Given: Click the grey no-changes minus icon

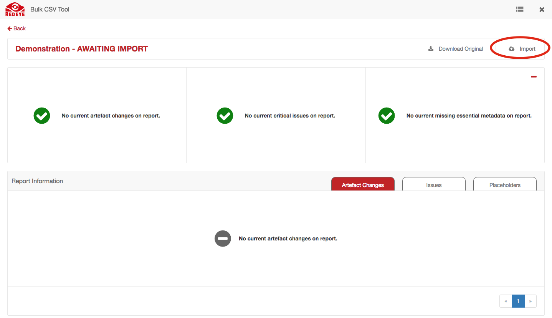Looking at the screenshot, I should 223,238.
